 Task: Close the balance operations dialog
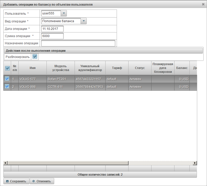click(x=203, y=4)
